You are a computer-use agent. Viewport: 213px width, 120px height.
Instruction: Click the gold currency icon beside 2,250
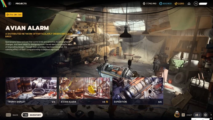pos(176,3)
